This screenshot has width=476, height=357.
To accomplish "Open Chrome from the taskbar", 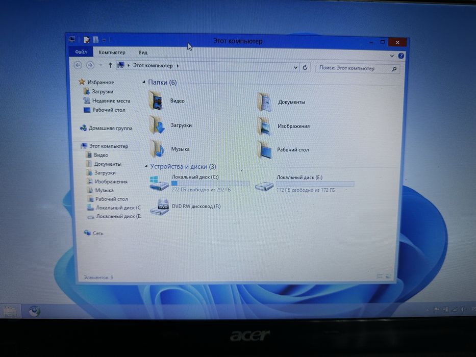I will click(x=34, y=311).
